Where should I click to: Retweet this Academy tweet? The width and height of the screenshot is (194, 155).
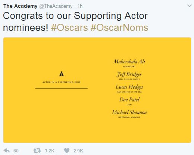[x=37, y=151]
